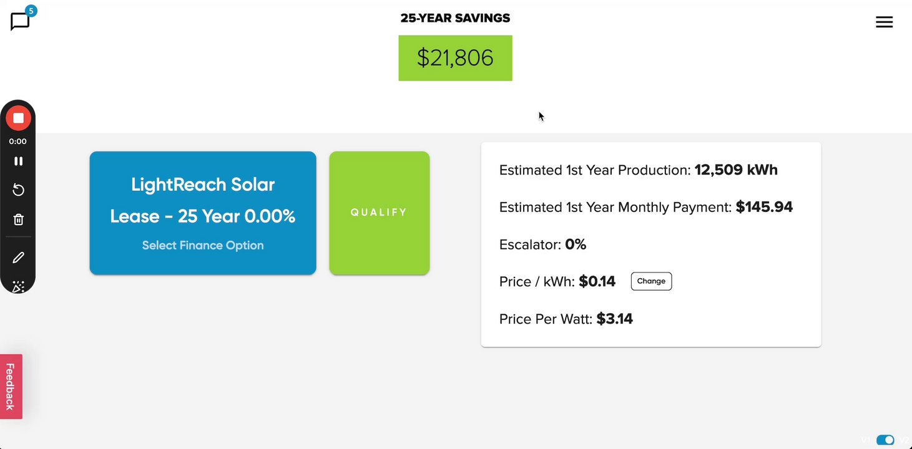
Task: Click the $21,806 savings box
Action: 455,58
